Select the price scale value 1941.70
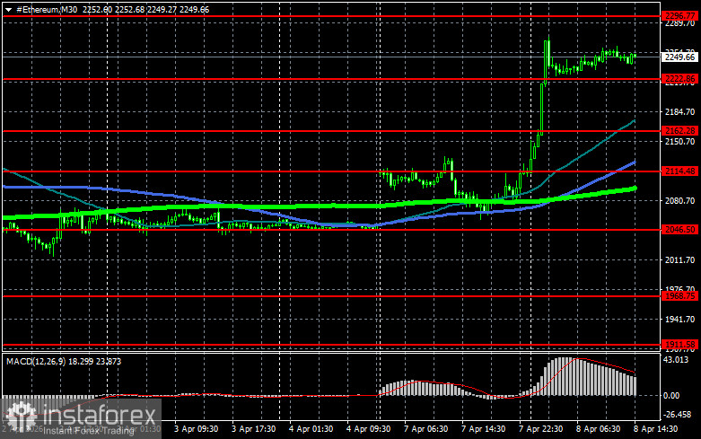This screenshot has width=701, height=439. tap(680, 320)
